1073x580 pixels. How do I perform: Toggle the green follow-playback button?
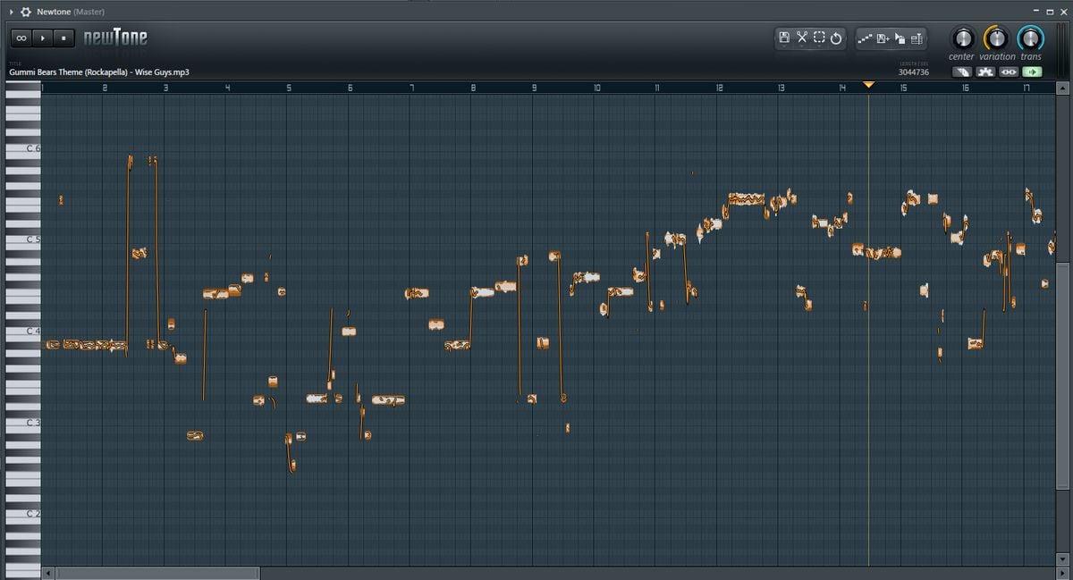(1032, 71)
